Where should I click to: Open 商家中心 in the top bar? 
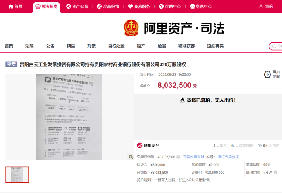pyautogui.click(x=201, y=7)
